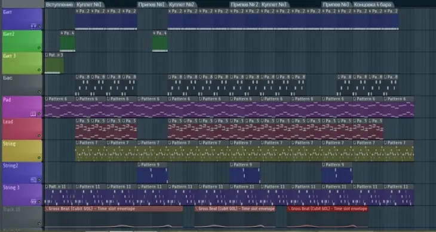Toggle the mute LED on the String track
This screenshot has width=436, height=232.
click(x=39, y=158)
